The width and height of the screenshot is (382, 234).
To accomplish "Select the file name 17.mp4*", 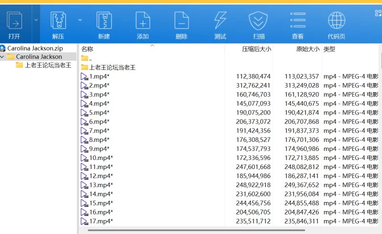I will coord(101,221).
